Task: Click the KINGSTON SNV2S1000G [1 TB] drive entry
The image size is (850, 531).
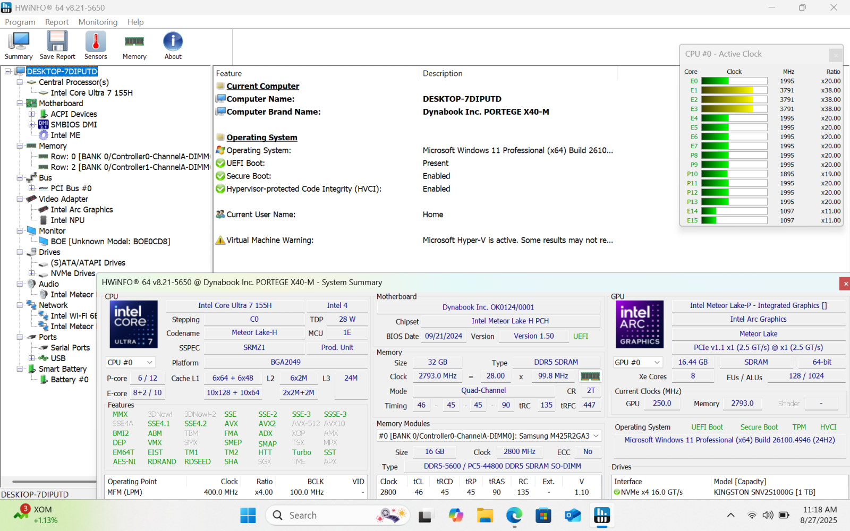Action: (x=764, y=492)
